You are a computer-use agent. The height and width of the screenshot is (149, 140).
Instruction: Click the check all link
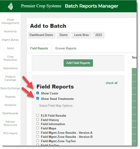[x=112, y=83]
